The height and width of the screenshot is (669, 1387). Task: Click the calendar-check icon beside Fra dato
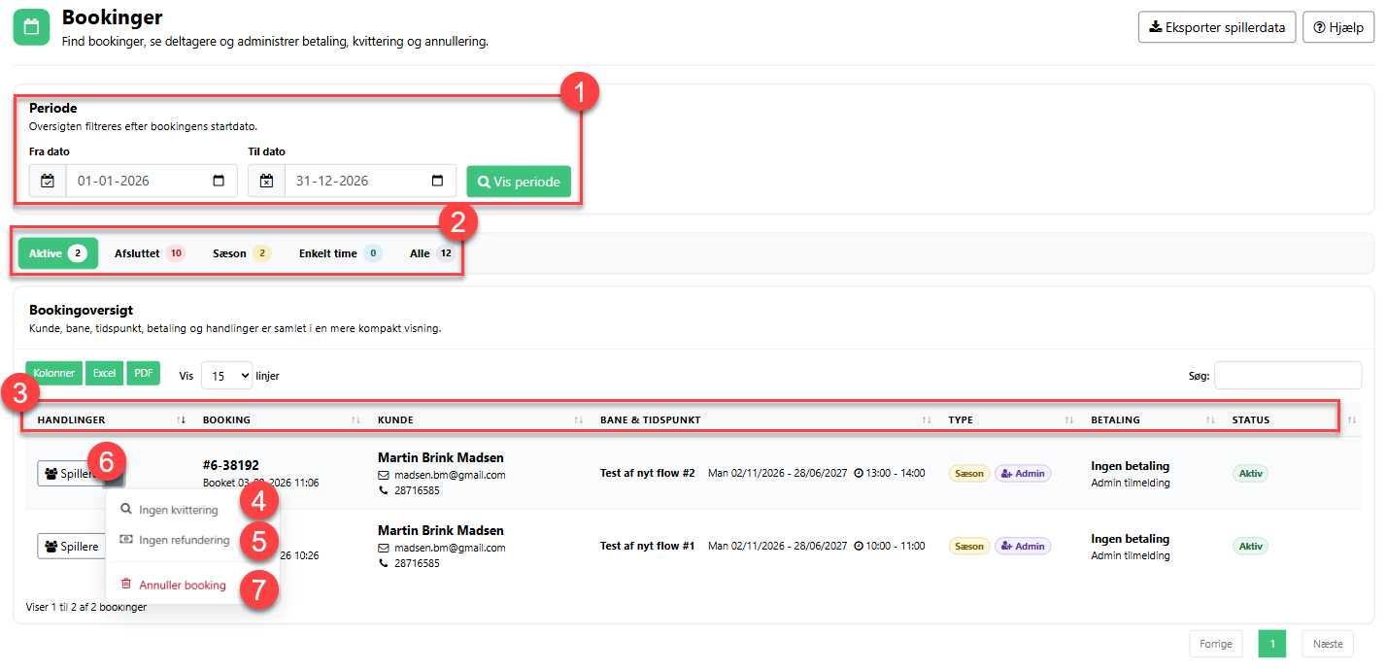point(48,181)
